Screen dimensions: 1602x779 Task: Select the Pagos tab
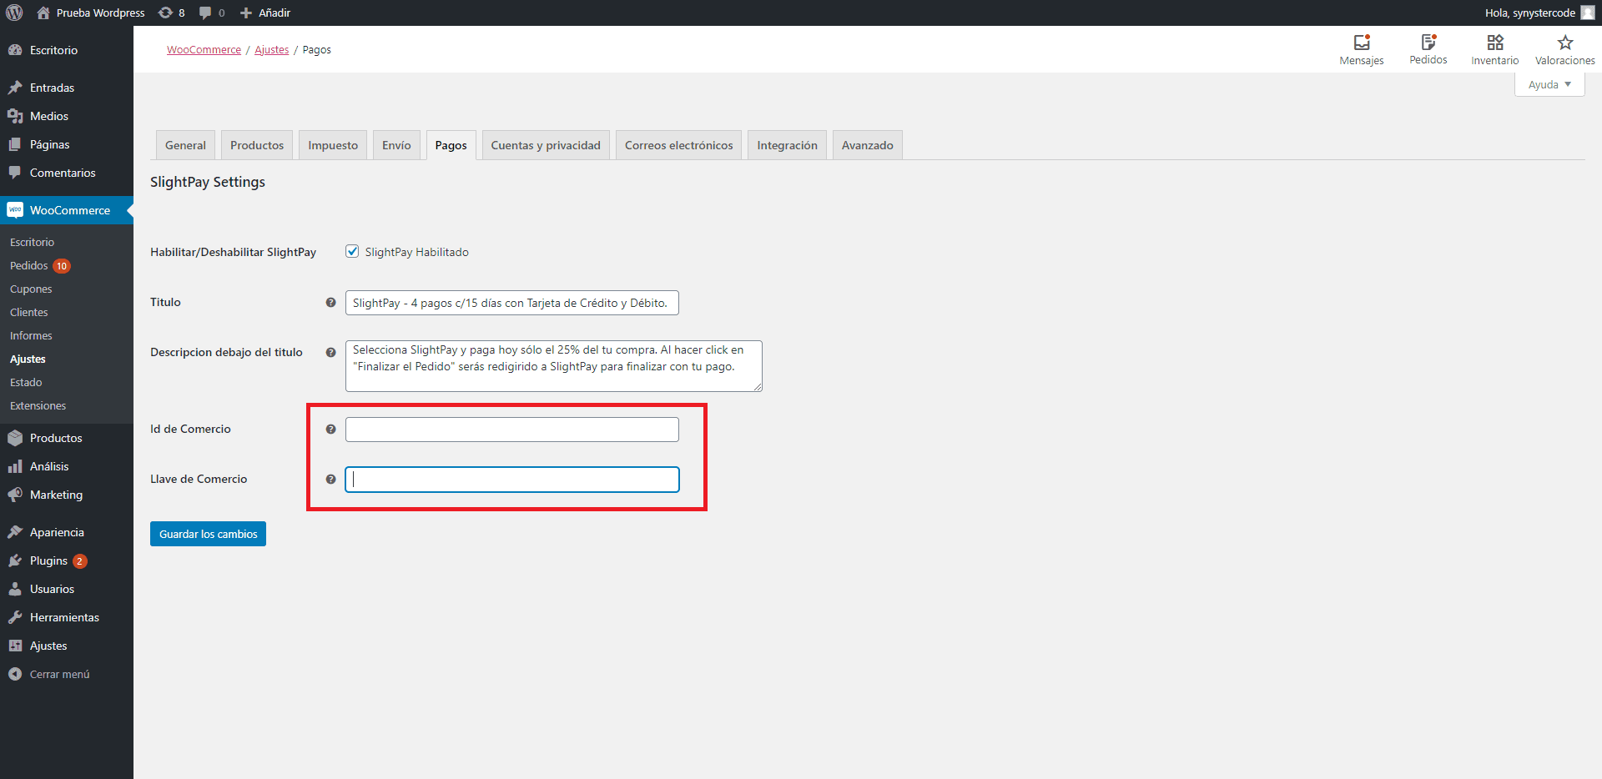(451, 145)
